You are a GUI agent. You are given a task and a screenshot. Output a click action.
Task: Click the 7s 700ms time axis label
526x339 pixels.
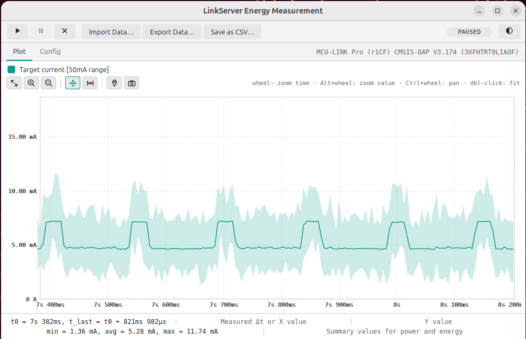pos(224,305)
